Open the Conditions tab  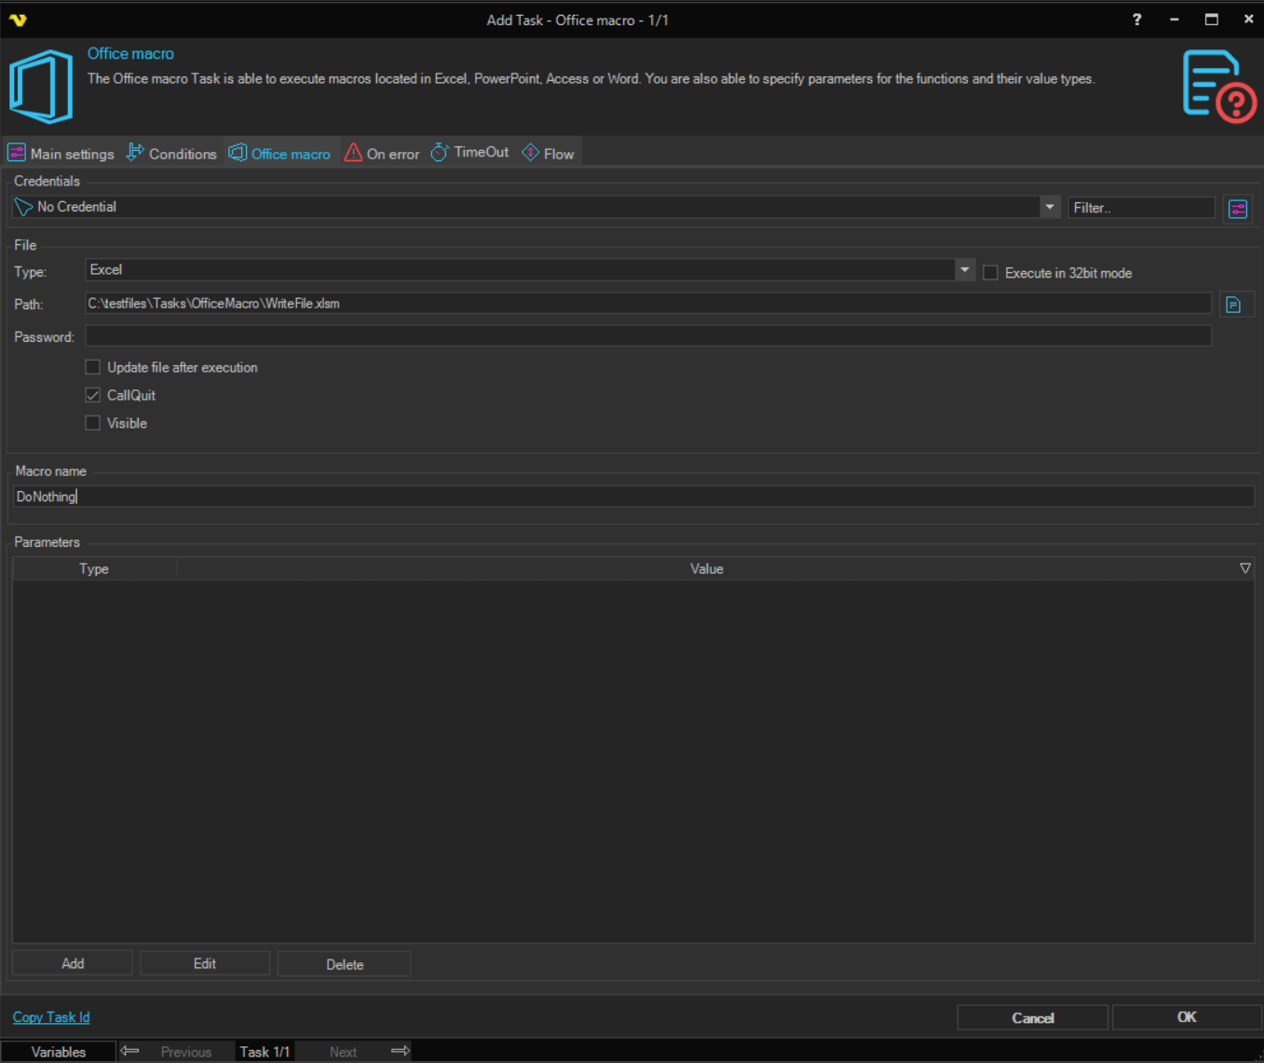[x=172, y=154]
